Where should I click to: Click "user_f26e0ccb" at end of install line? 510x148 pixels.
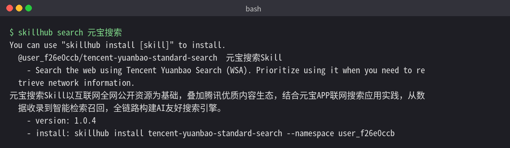click(x=366, y=133)
